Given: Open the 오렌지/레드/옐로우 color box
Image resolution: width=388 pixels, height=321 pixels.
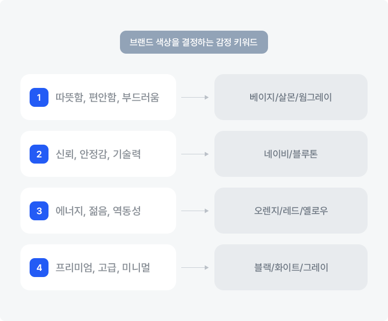Looking at the screenshot, I should point(291,211).
